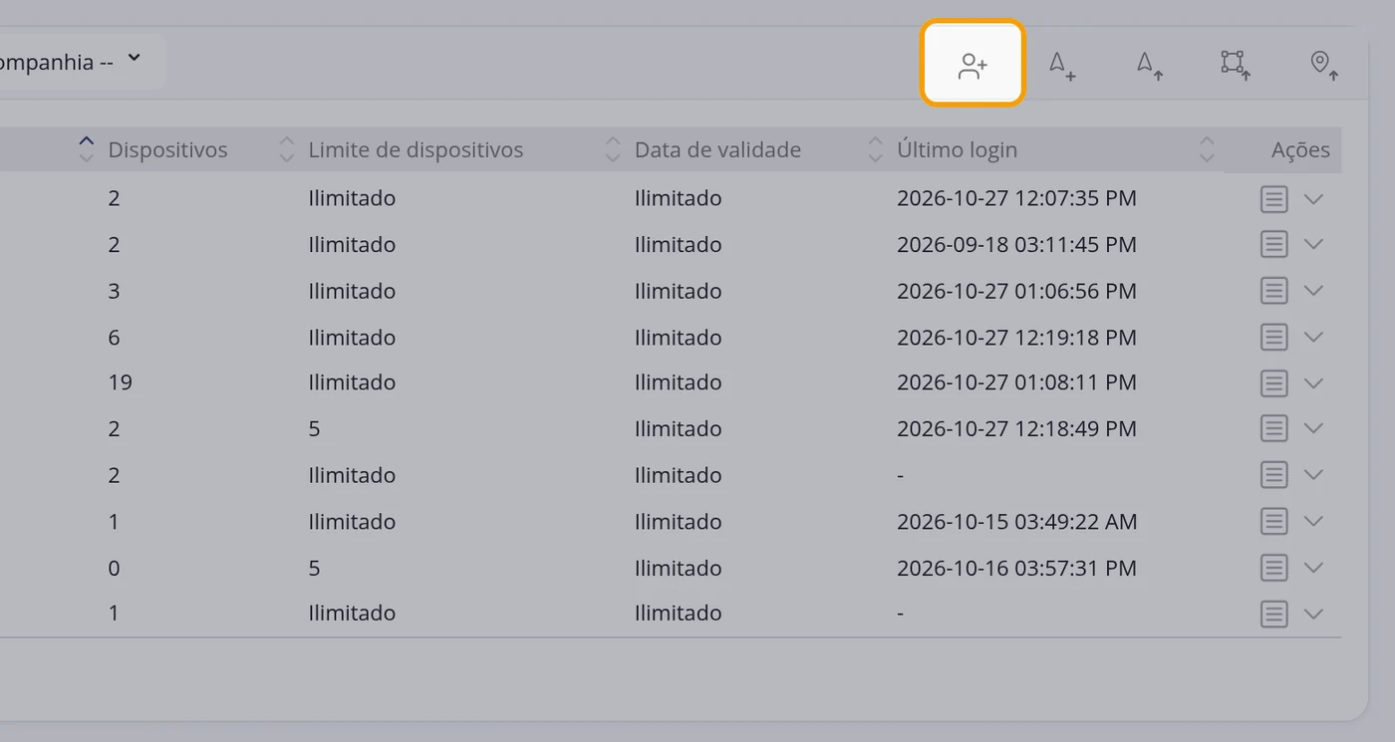Open details icon for row logged 12:07:35 PM
The width and height of the screenshot is (1395, 742).
[x=1274, y=198]
